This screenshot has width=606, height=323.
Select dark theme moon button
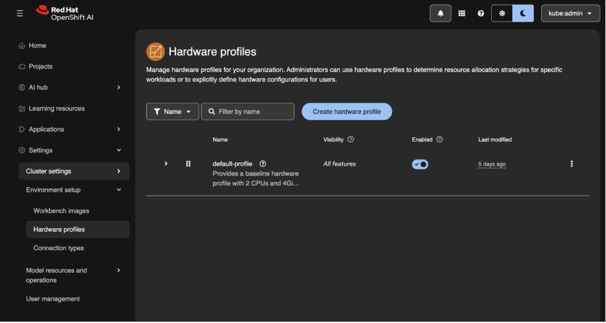(523, 14)
